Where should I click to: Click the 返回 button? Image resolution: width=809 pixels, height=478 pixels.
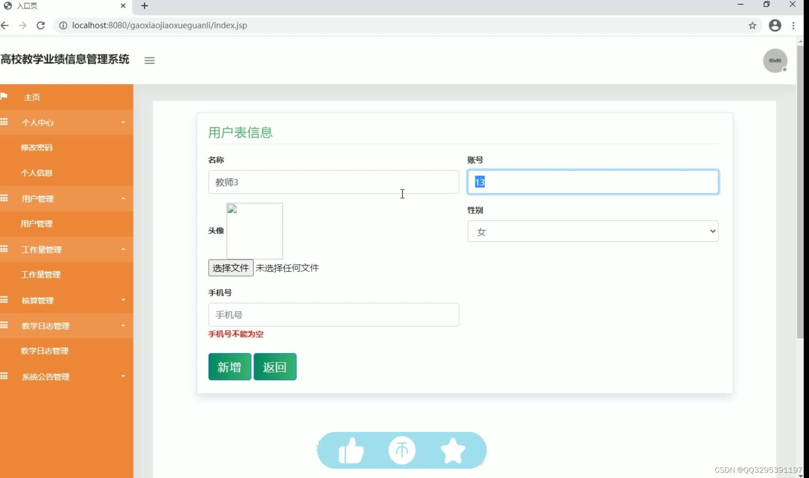[x=275, y=367]
